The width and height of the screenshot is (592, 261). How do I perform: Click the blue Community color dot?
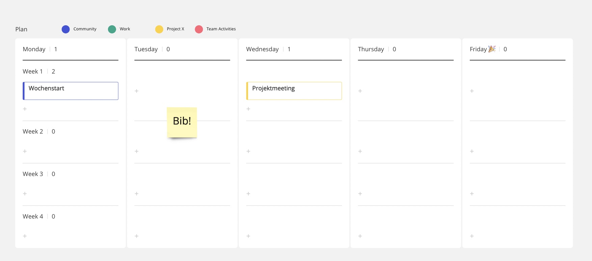tap(65, 29)
